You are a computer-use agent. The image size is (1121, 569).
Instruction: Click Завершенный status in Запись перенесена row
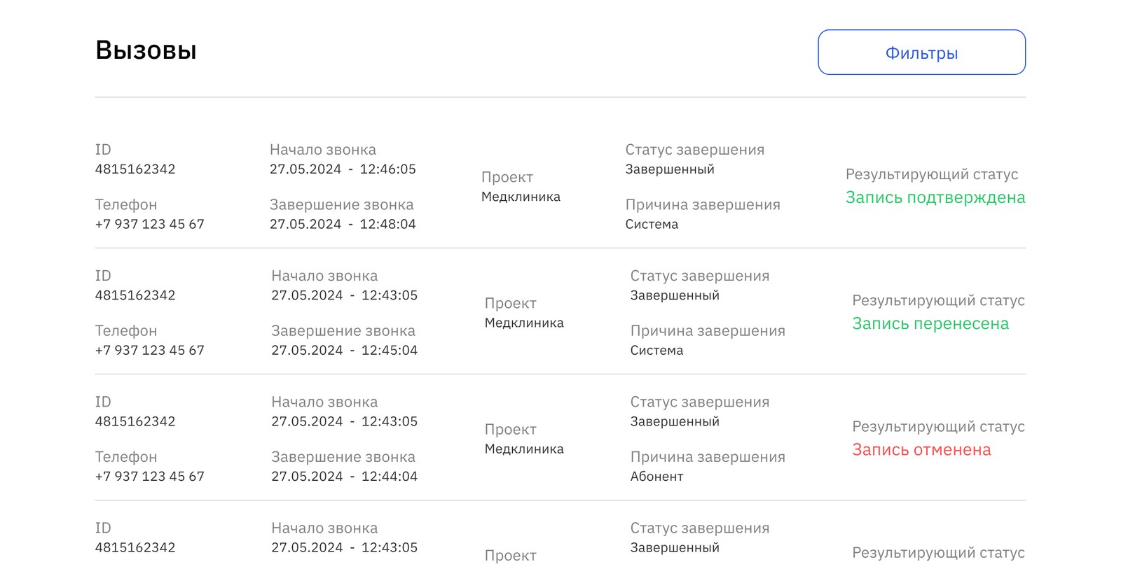(675, 295)
